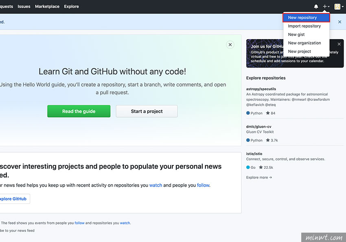Select New gist menu entry

tap(306, 35)
